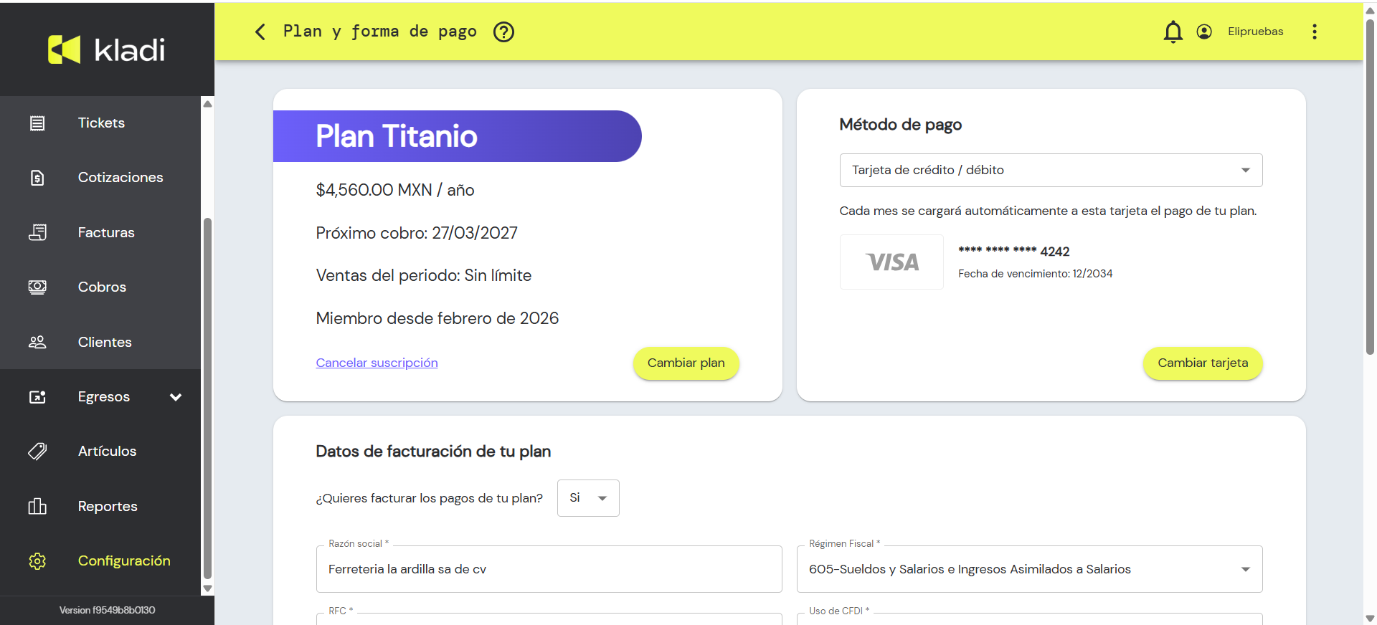Click the Configuración gear icon
Viewport: 1377px width, 625px height.
click(37, 561)
